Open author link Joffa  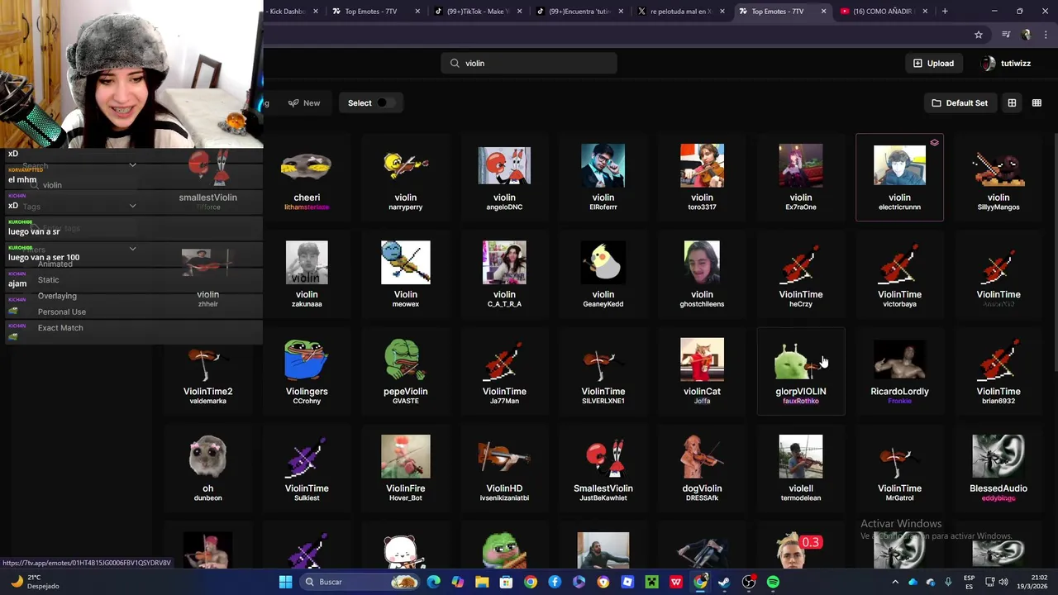[x=702, y=401]
